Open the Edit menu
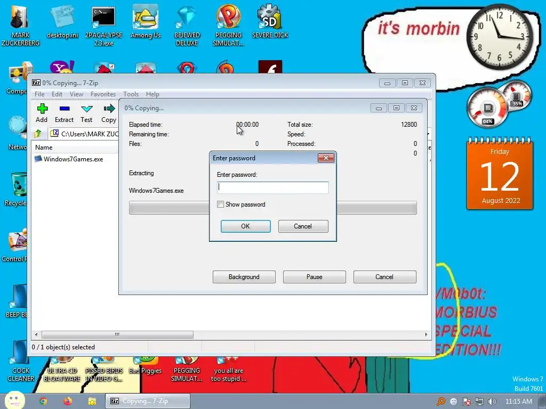This screenshot has width=546, height=409. pos(57,94)
